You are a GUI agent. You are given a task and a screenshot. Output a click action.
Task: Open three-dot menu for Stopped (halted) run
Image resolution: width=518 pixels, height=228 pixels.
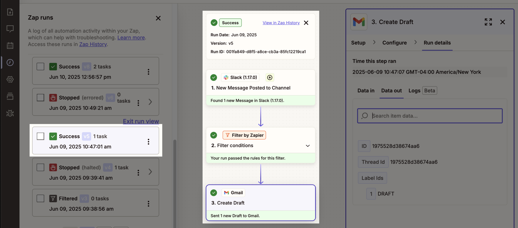(138, 172)
